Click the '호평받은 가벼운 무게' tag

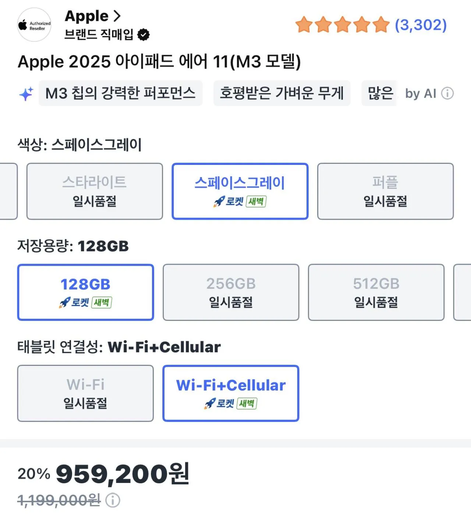(282, 93)
